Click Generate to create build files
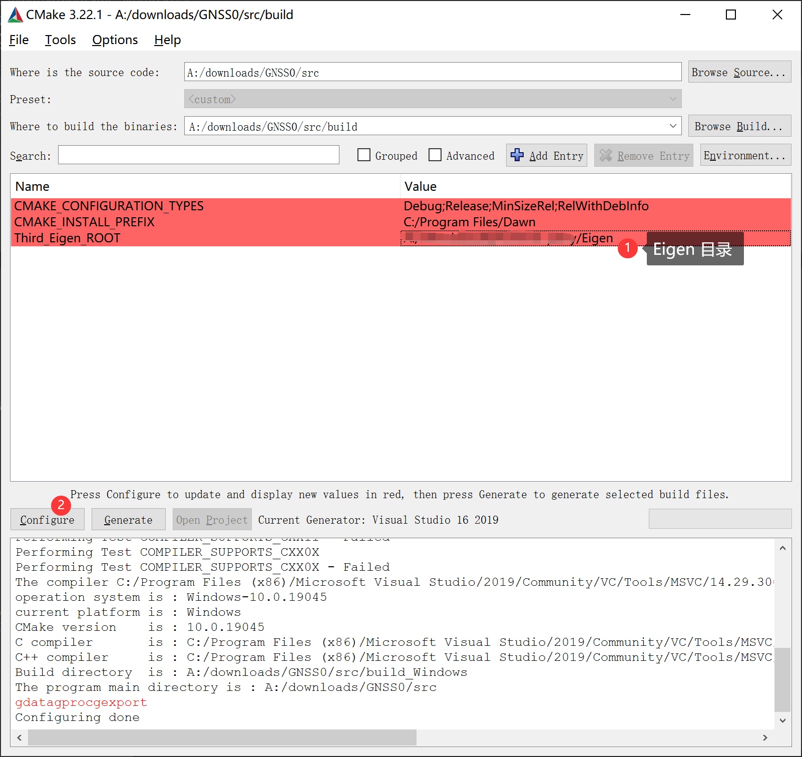The image size is (802, 757). (x=128, y=520)
